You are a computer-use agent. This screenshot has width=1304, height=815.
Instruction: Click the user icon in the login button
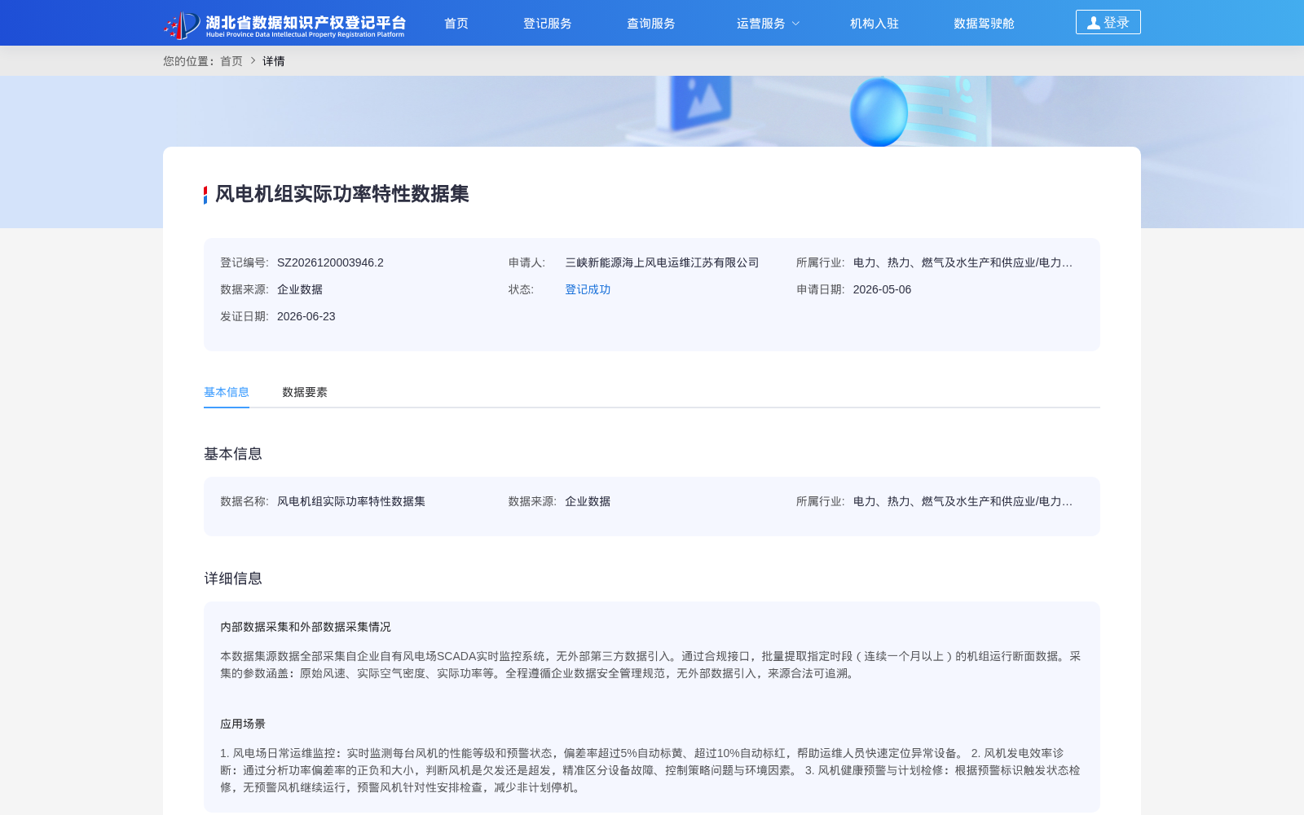pos(1094,23)
